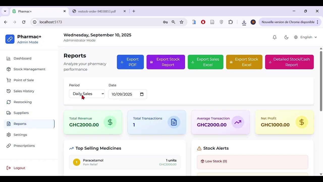323x182 pixels.
Task: Click Export Stock Report button
Action: [x=166, y=62]
